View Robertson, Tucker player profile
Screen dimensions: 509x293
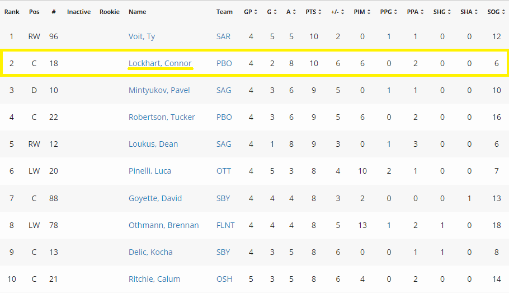click(161, 117)
